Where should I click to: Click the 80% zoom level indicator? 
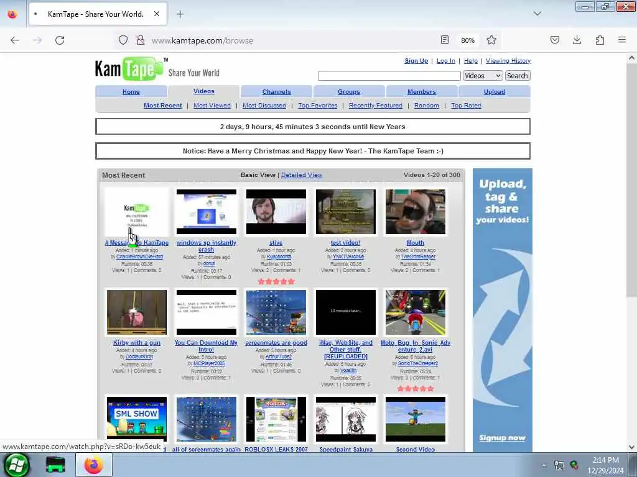pos(468,40)
